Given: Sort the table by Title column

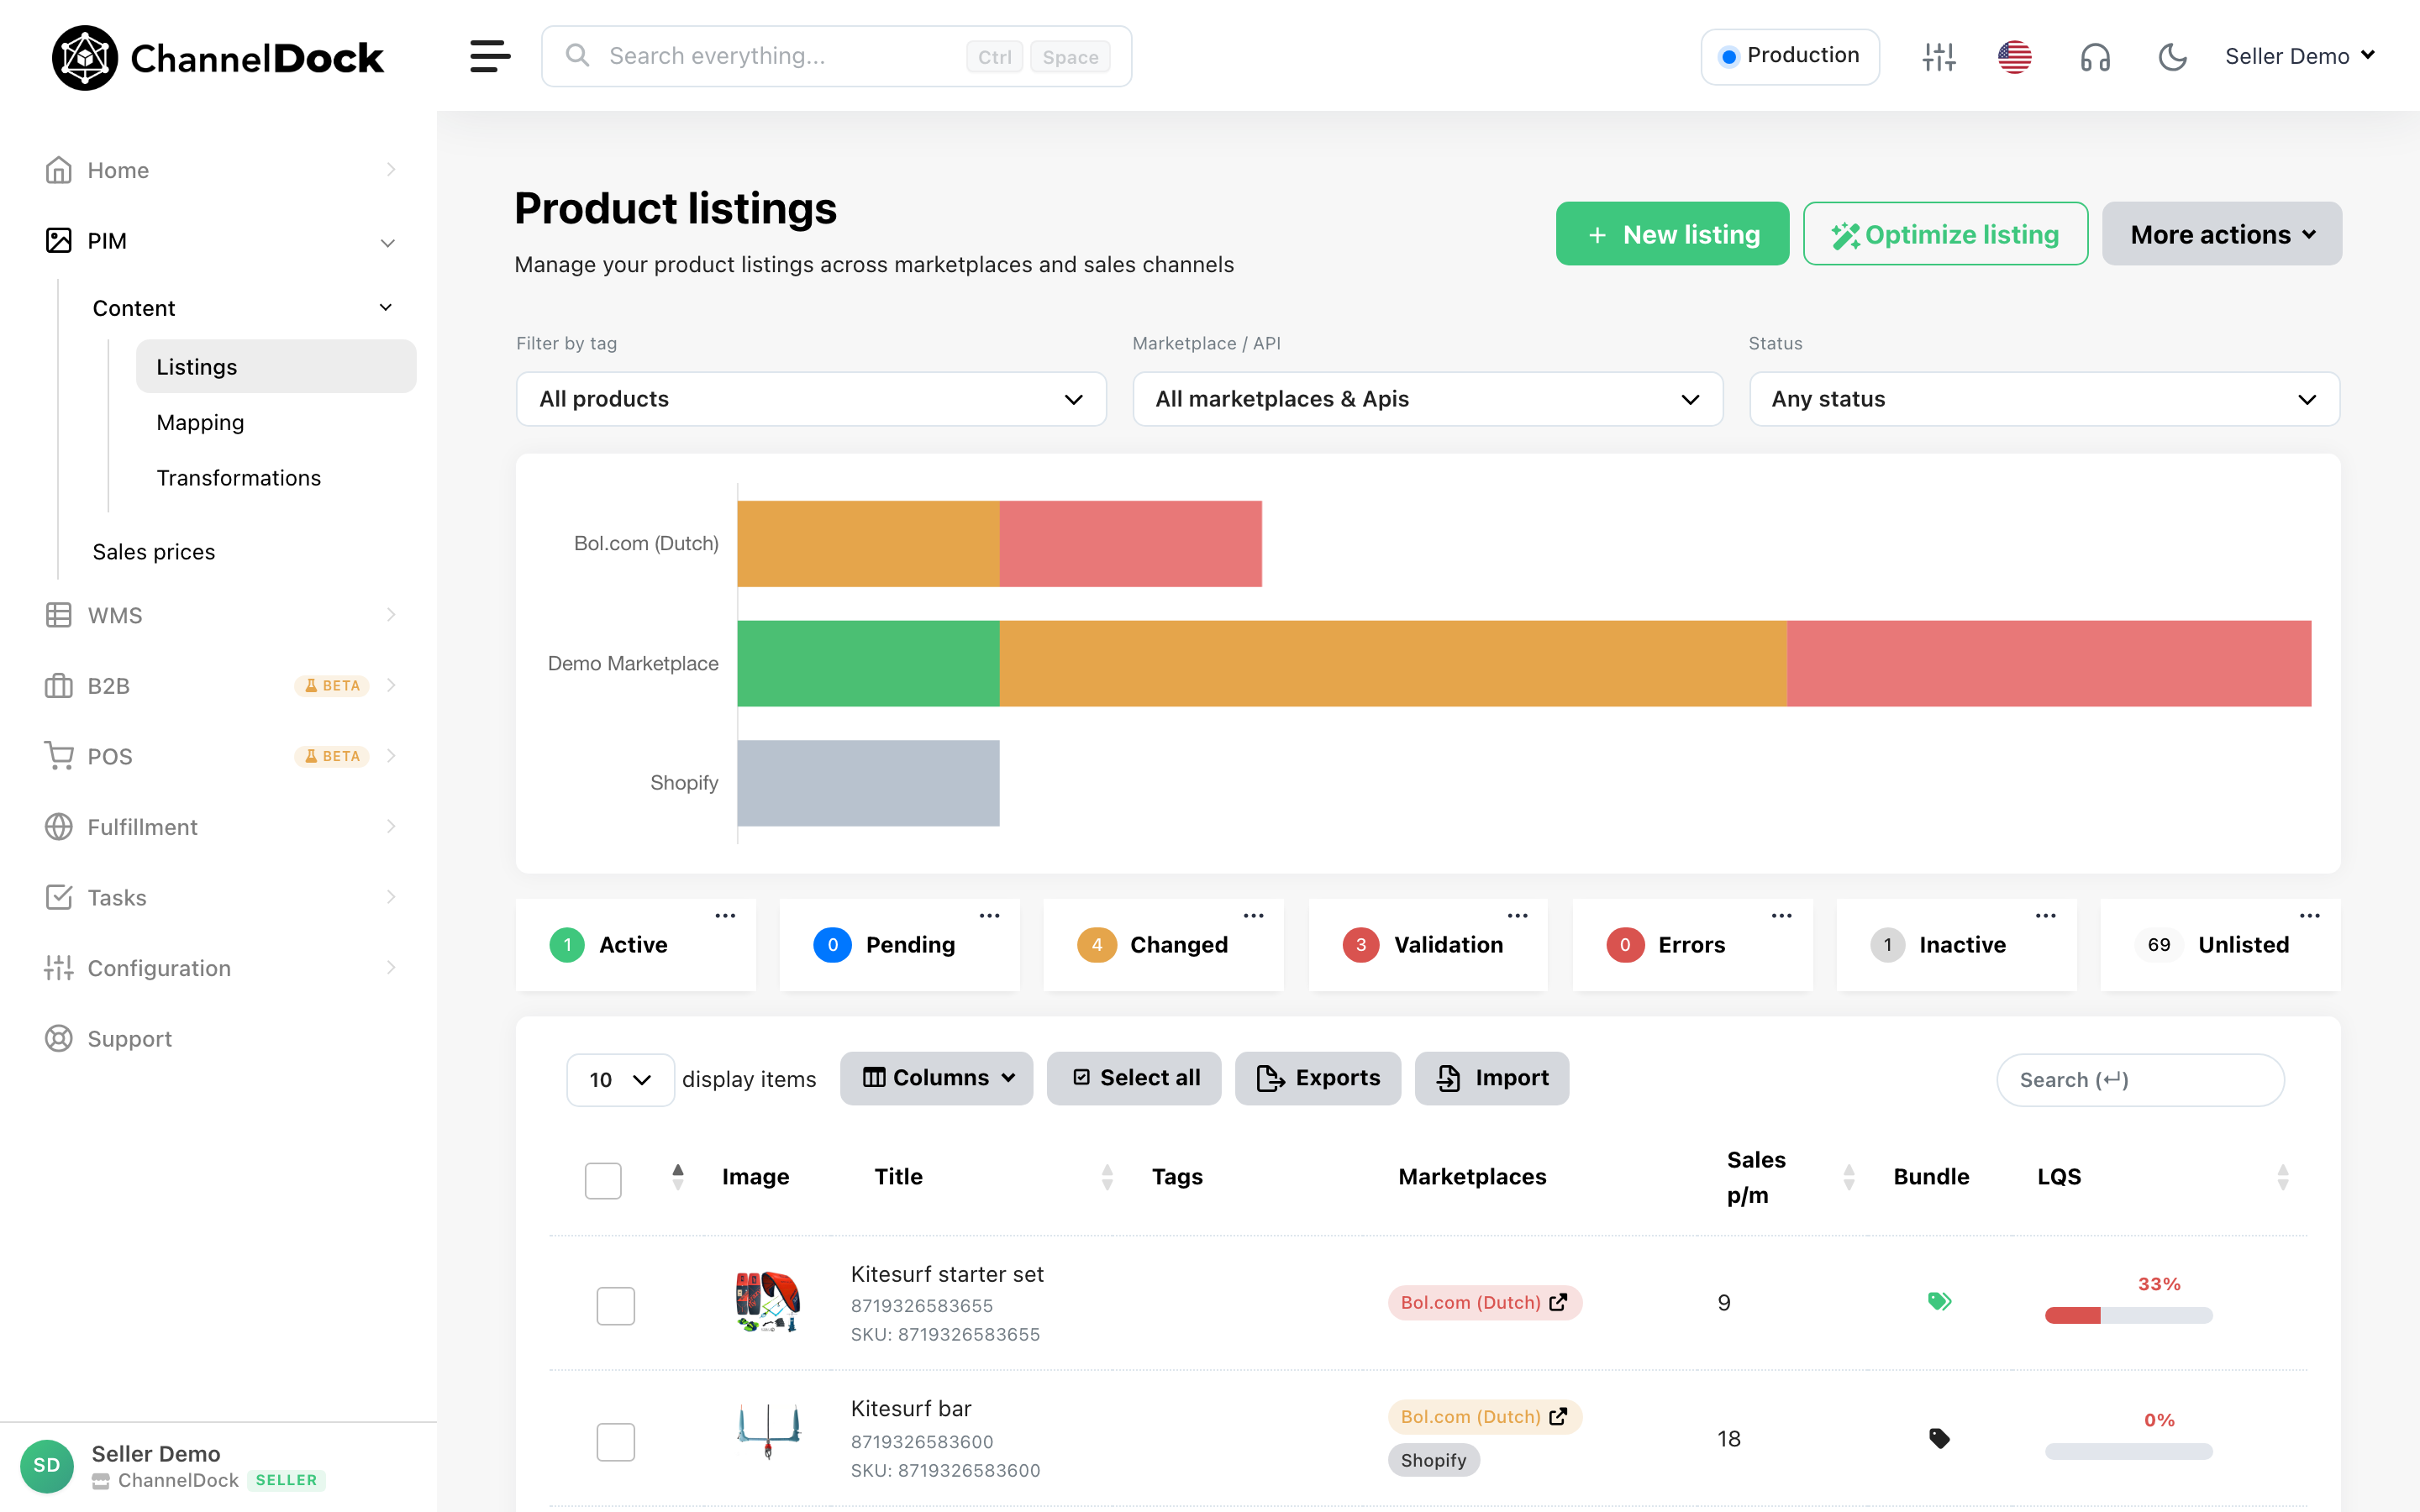Looking at the screenshot, I should tap(1107, 1177).
